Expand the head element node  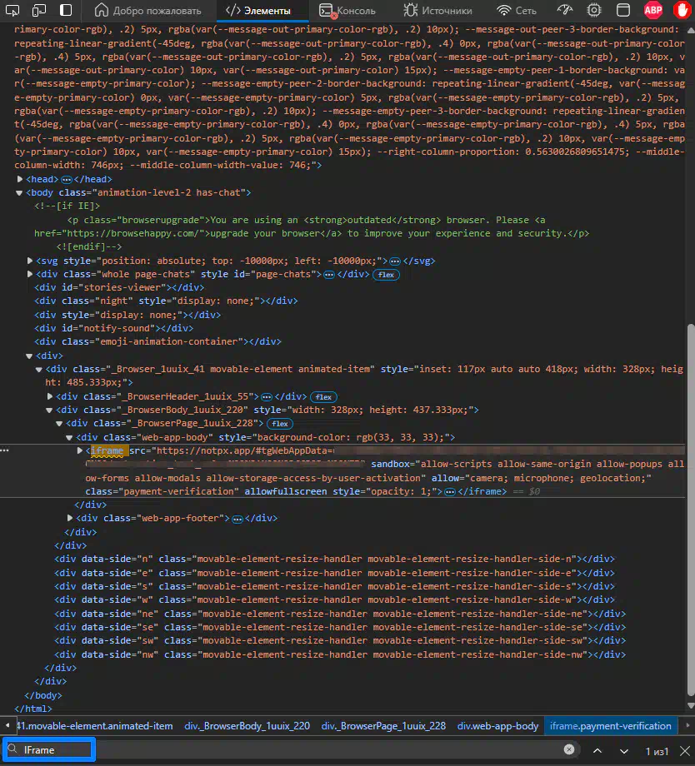20,179
